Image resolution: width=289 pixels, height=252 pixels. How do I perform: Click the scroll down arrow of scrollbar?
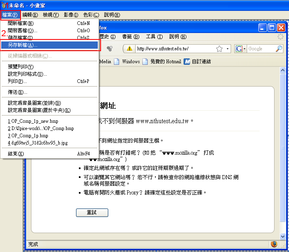pos(282,236)
